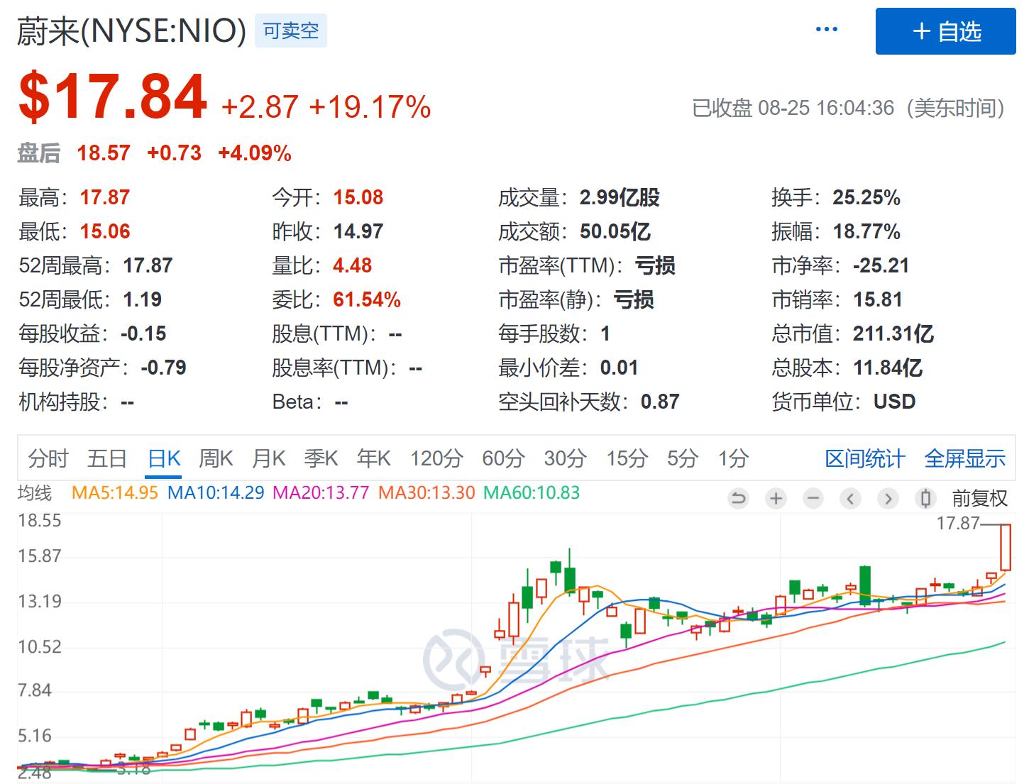Click the 17.87 high marker on chart
1029x784 pixels.
coord(958,524)
